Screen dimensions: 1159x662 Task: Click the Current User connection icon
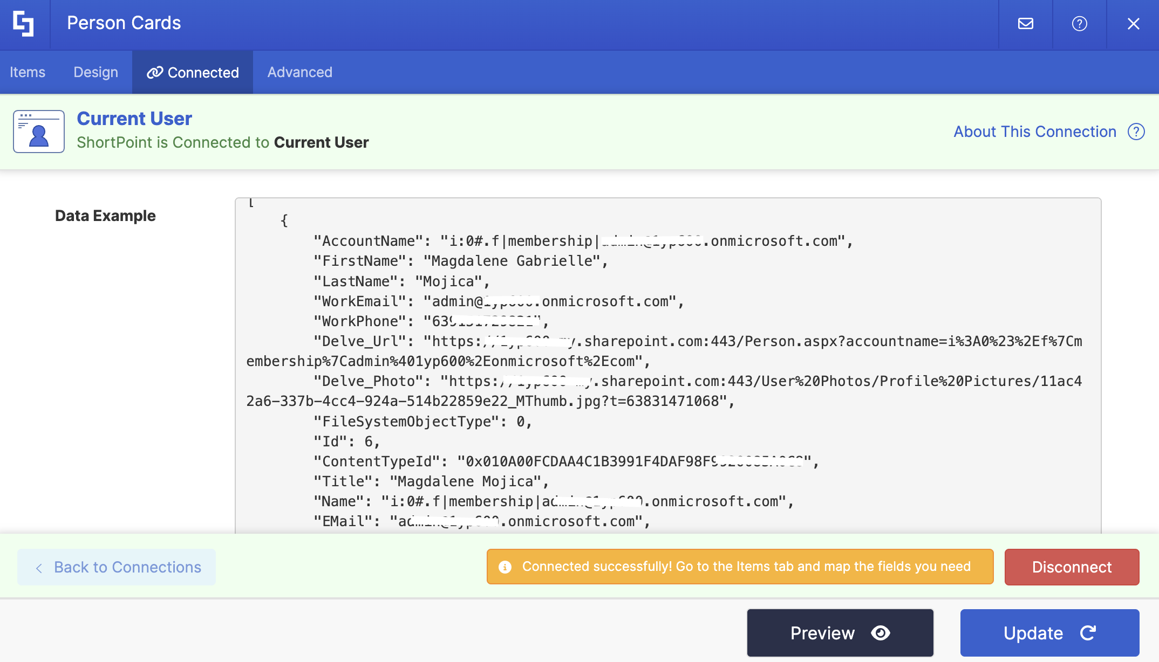pos(39,132)
